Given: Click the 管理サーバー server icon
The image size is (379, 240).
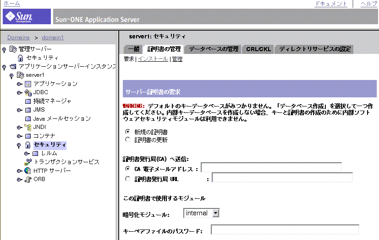Looking at the screenshot, I should 13,49.
